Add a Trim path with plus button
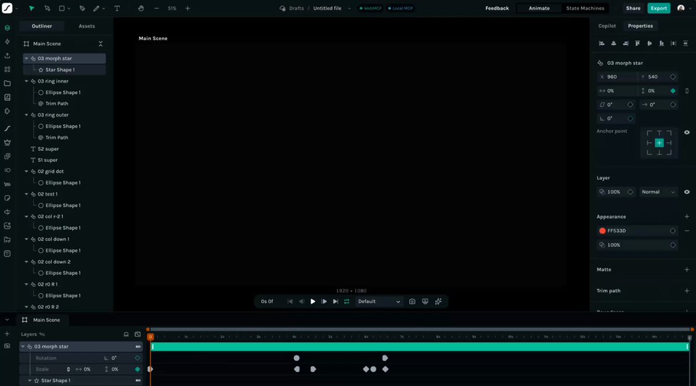 point(687,291)
